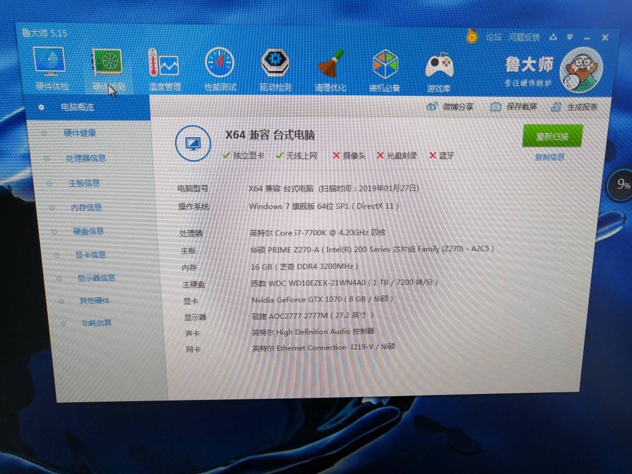Viewport: 632px width, 474px height.
Task: Open 装机必备 essential software
Action: coord(385,71)
